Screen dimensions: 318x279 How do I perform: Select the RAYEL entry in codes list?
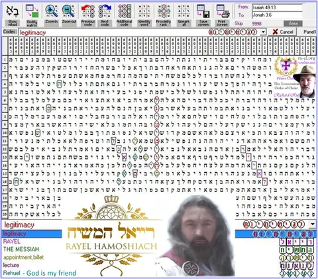pyautogui.click(x=11, y=241)
